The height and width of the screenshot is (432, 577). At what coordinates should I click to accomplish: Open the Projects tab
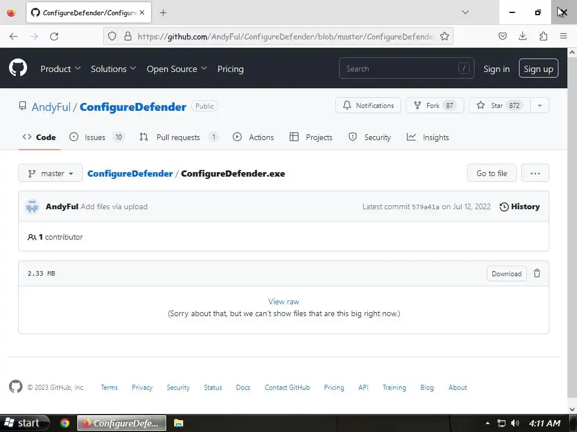pos(311,137)
